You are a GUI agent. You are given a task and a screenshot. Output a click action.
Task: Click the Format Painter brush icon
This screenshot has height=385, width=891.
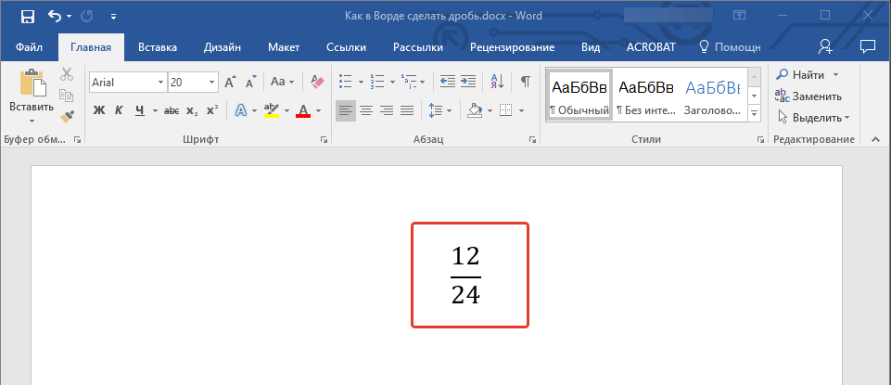(x=67, y=116)
